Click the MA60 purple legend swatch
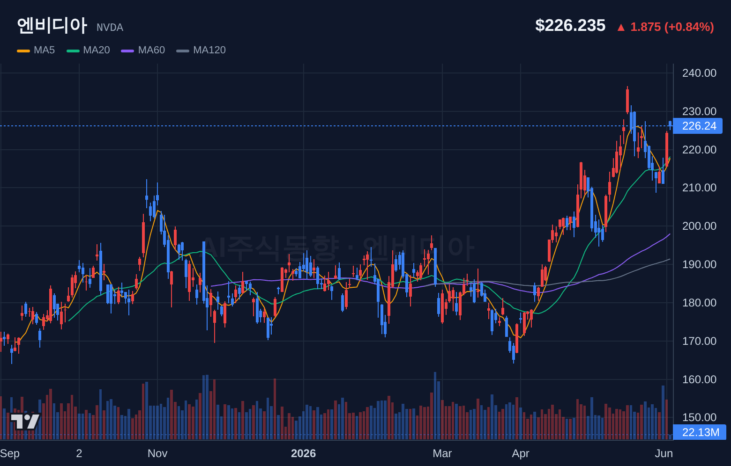Viewport: 731px width, 466px height. click(127, 51)
